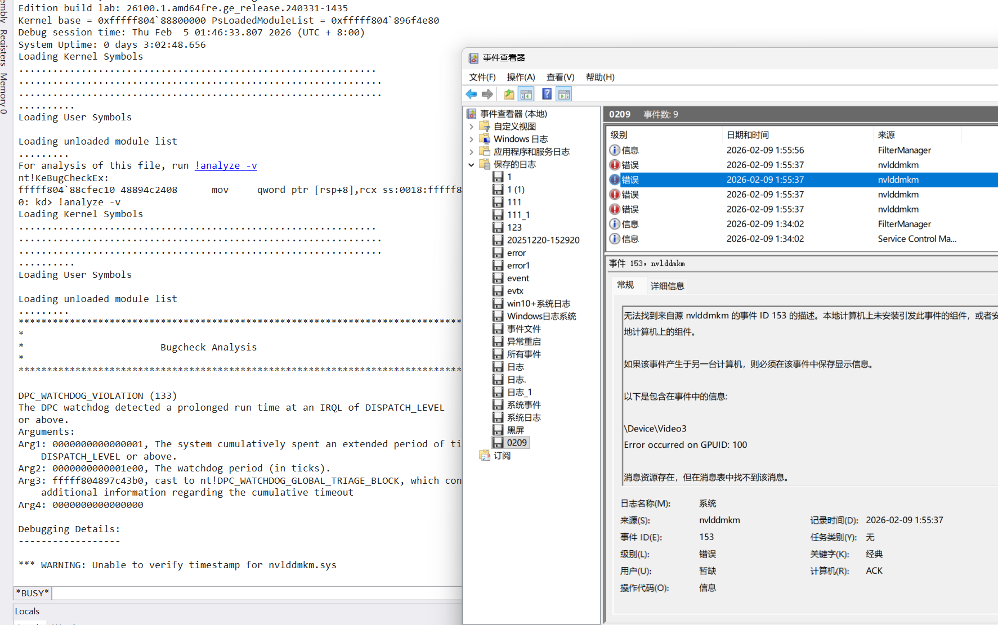998x625 pixels.
Task: Click the Event Viewer title bar icon
Action: pyautogui.click(x=473, y=58)
